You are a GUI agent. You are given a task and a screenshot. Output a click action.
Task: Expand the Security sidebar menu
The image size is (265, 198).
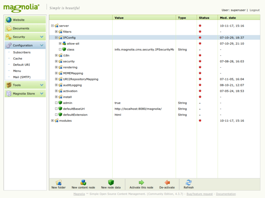[42, 37]
